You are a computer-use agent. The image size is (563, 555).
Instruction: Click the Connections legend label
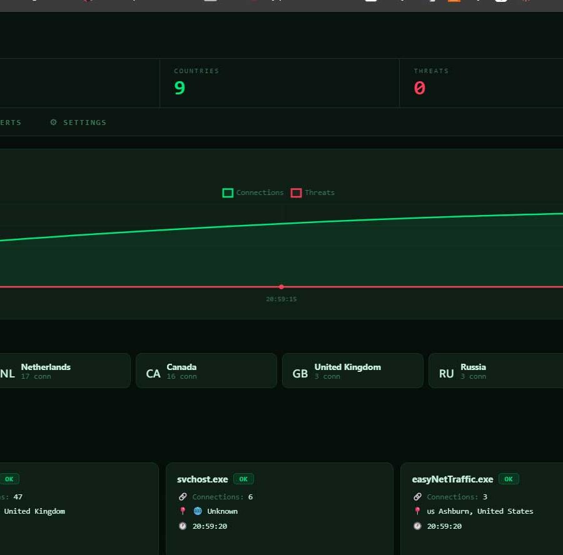[x=260, y=192]
